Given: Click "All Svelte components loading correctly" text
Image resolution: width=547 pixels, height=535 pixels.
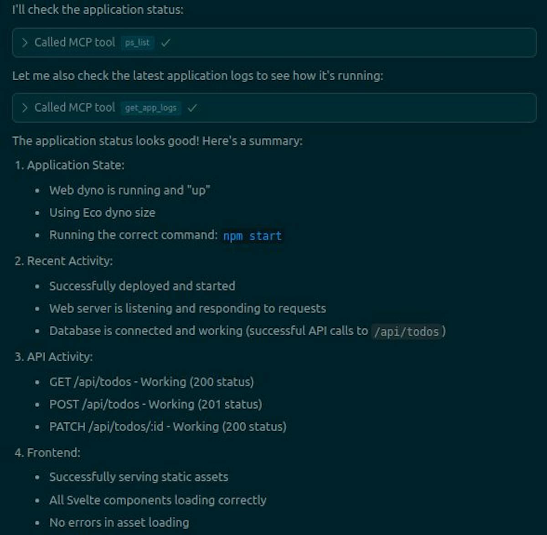Looking at the screenshot, I should pyautogui.click(x=158, y=500).
